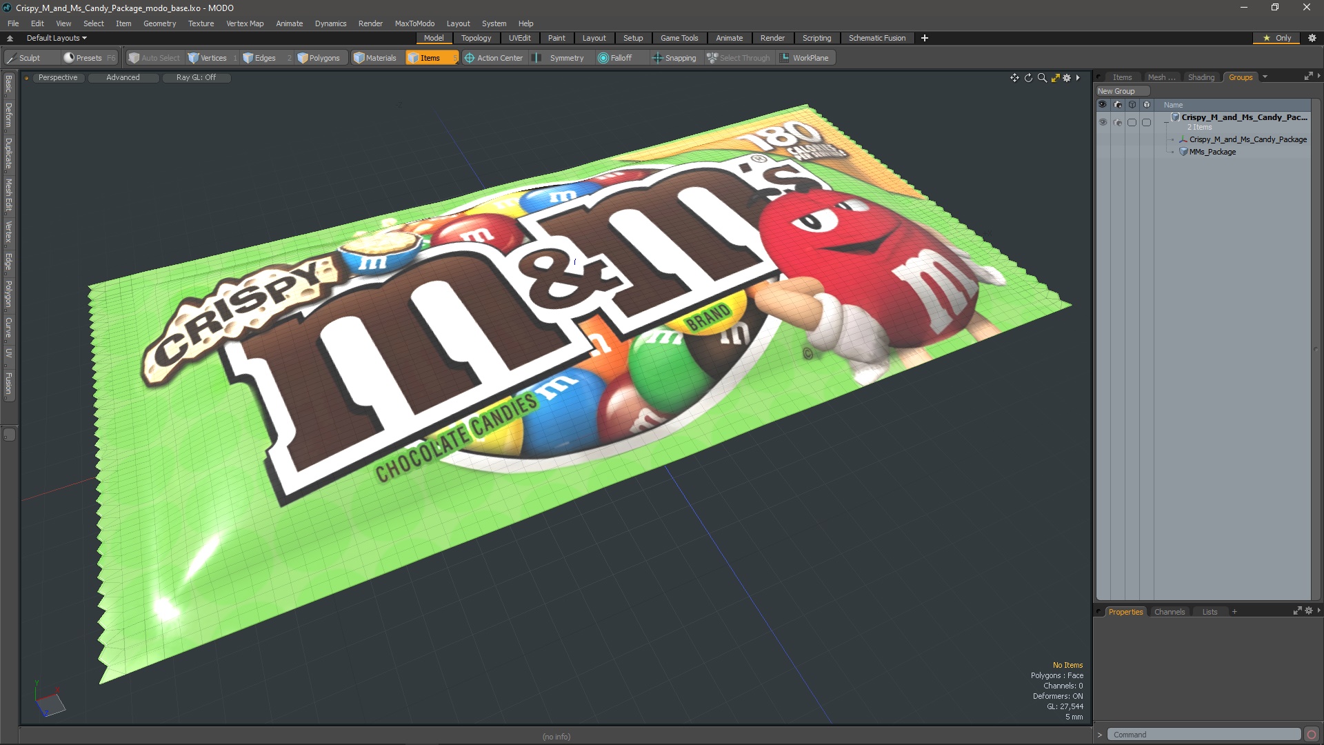This screenshot has height=745, width=1324.
Task: Open Falloff options
Action: point(621,58)
